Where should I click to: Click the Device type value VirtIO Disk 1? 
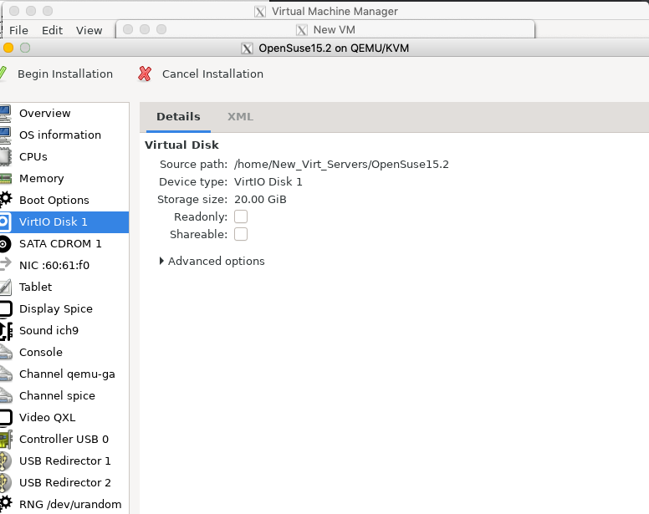(x=268, y=182)
